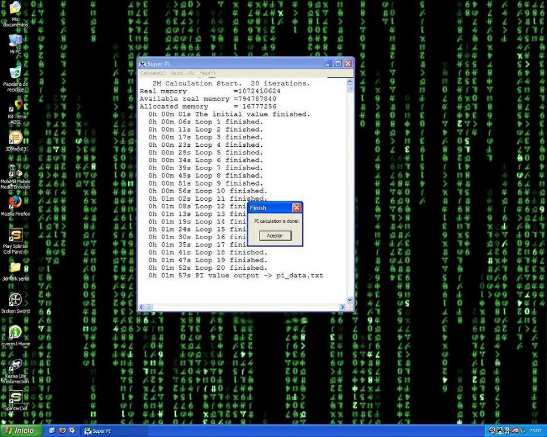Click the Super PI window title icon
The width and height of the screenshot is (547, 437).
142,63
